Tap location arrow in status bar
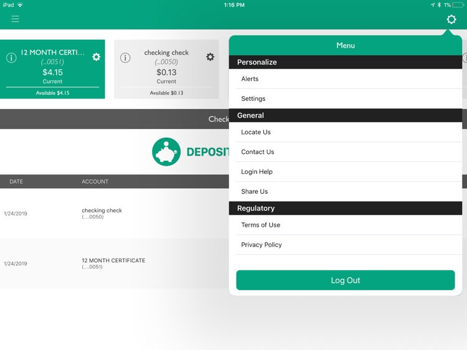 [433, 5]
